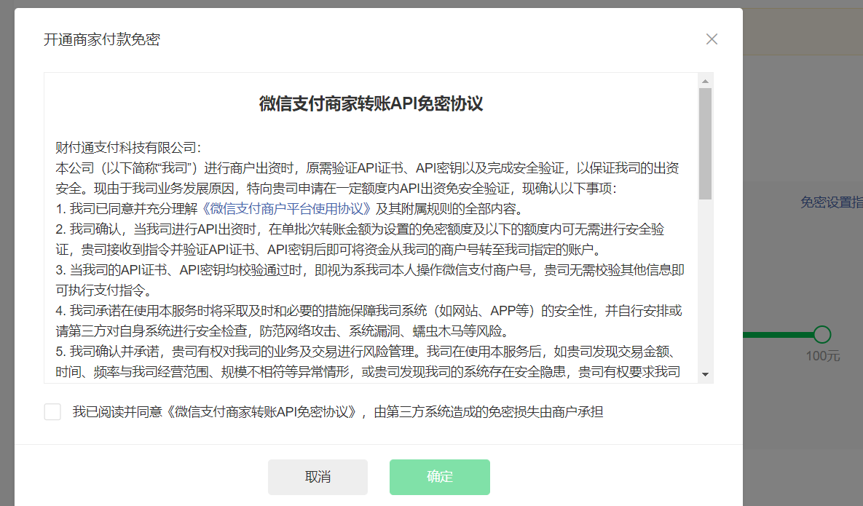Screen dimensions: 863x506
Task: Click clause 5 text beginning 我司确认并承诺
Action: (368, 361)
